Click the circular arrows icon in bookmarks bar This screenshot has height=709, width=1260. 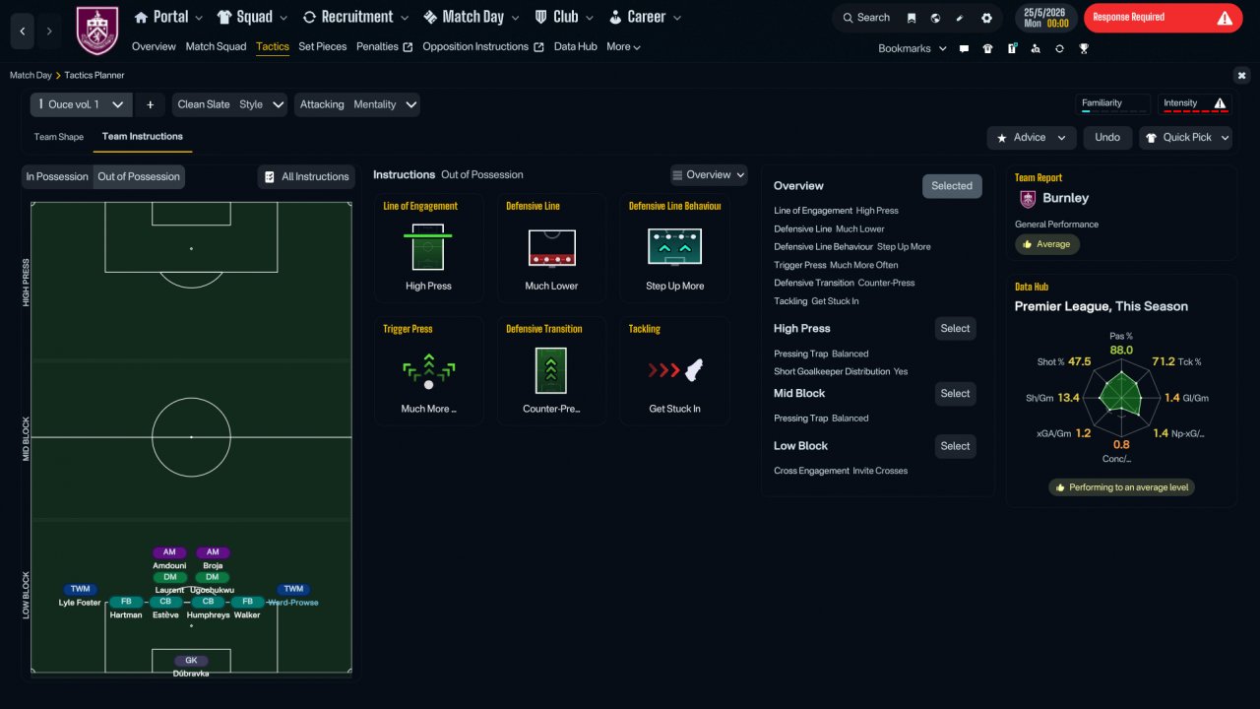(1059, 48)
